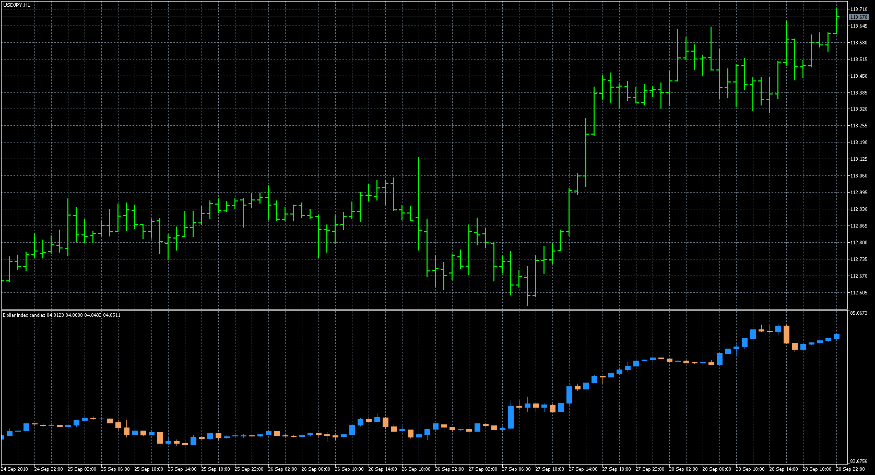
Task: Click the 25 Sep 18:00 time label
Action: pyautogui.click(x=216, y=469)
